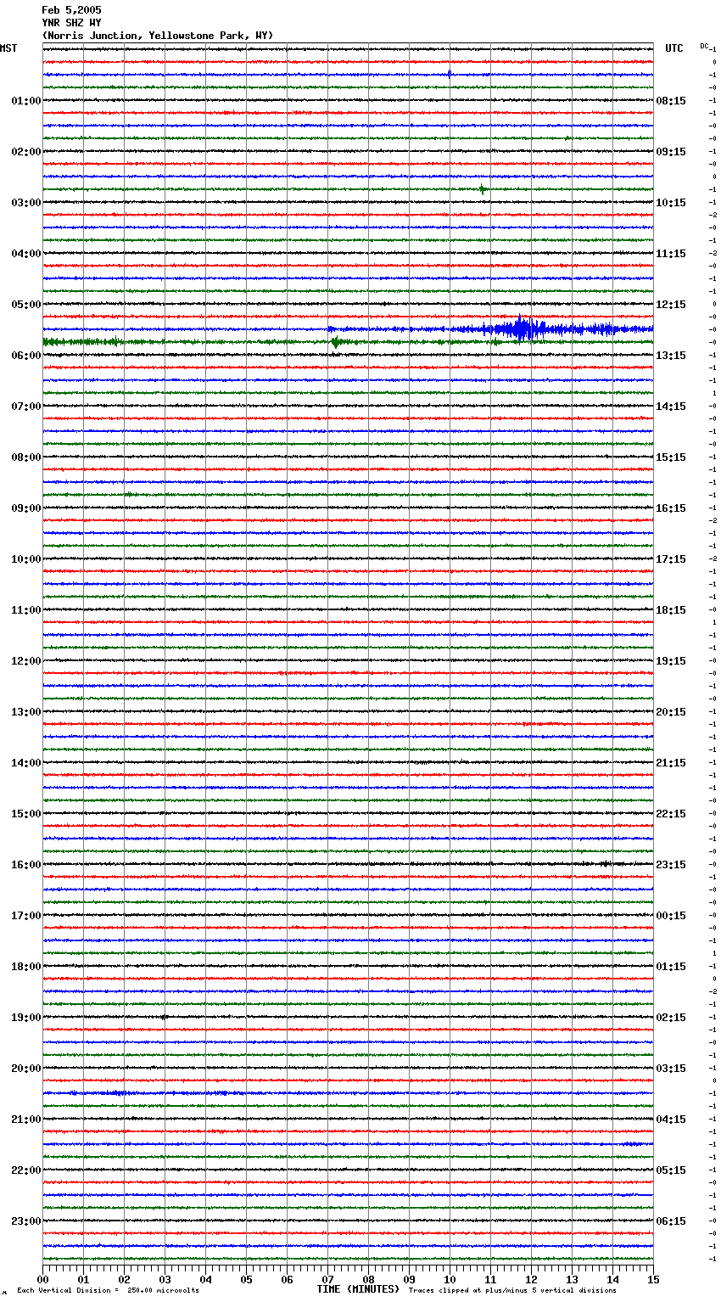Click the 00 minute tick label
Screen dimensions: 721x1302
coord(42,1279)
